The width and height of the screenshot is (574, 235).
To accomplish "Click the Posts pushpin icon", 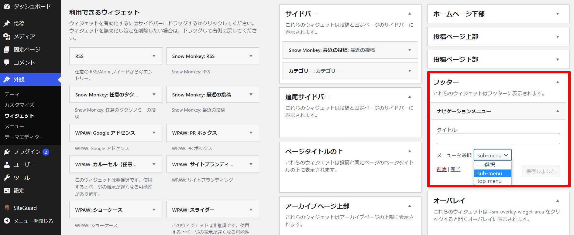I will (7, 24).
